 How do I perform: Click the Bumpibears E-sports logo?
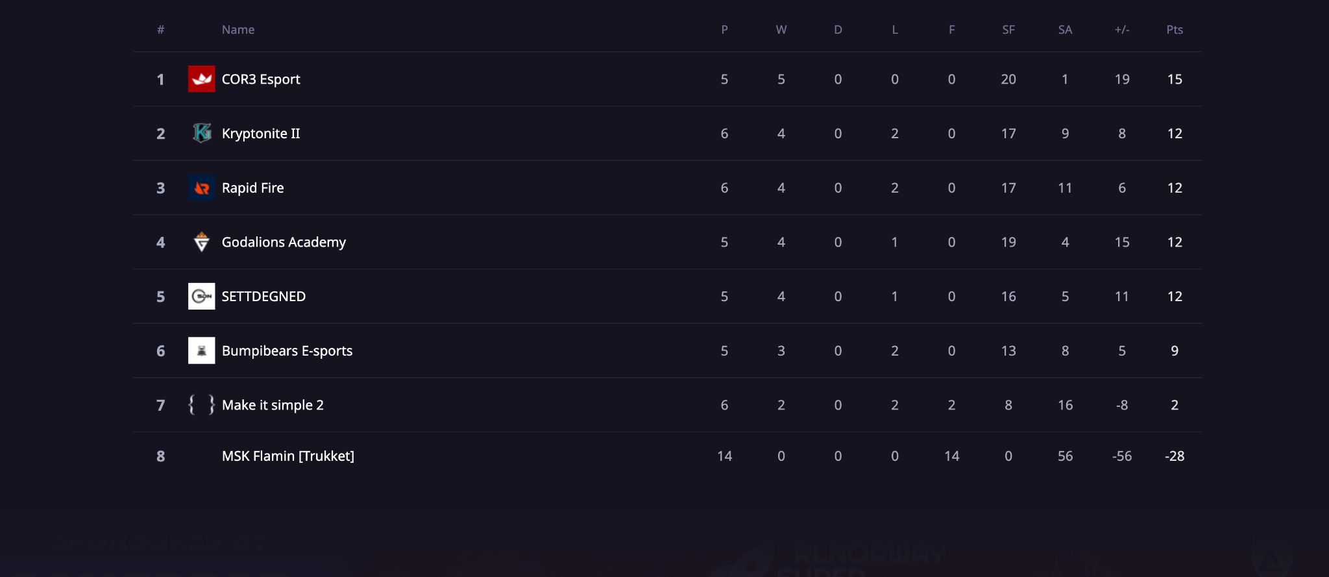(x=201, y=350)
